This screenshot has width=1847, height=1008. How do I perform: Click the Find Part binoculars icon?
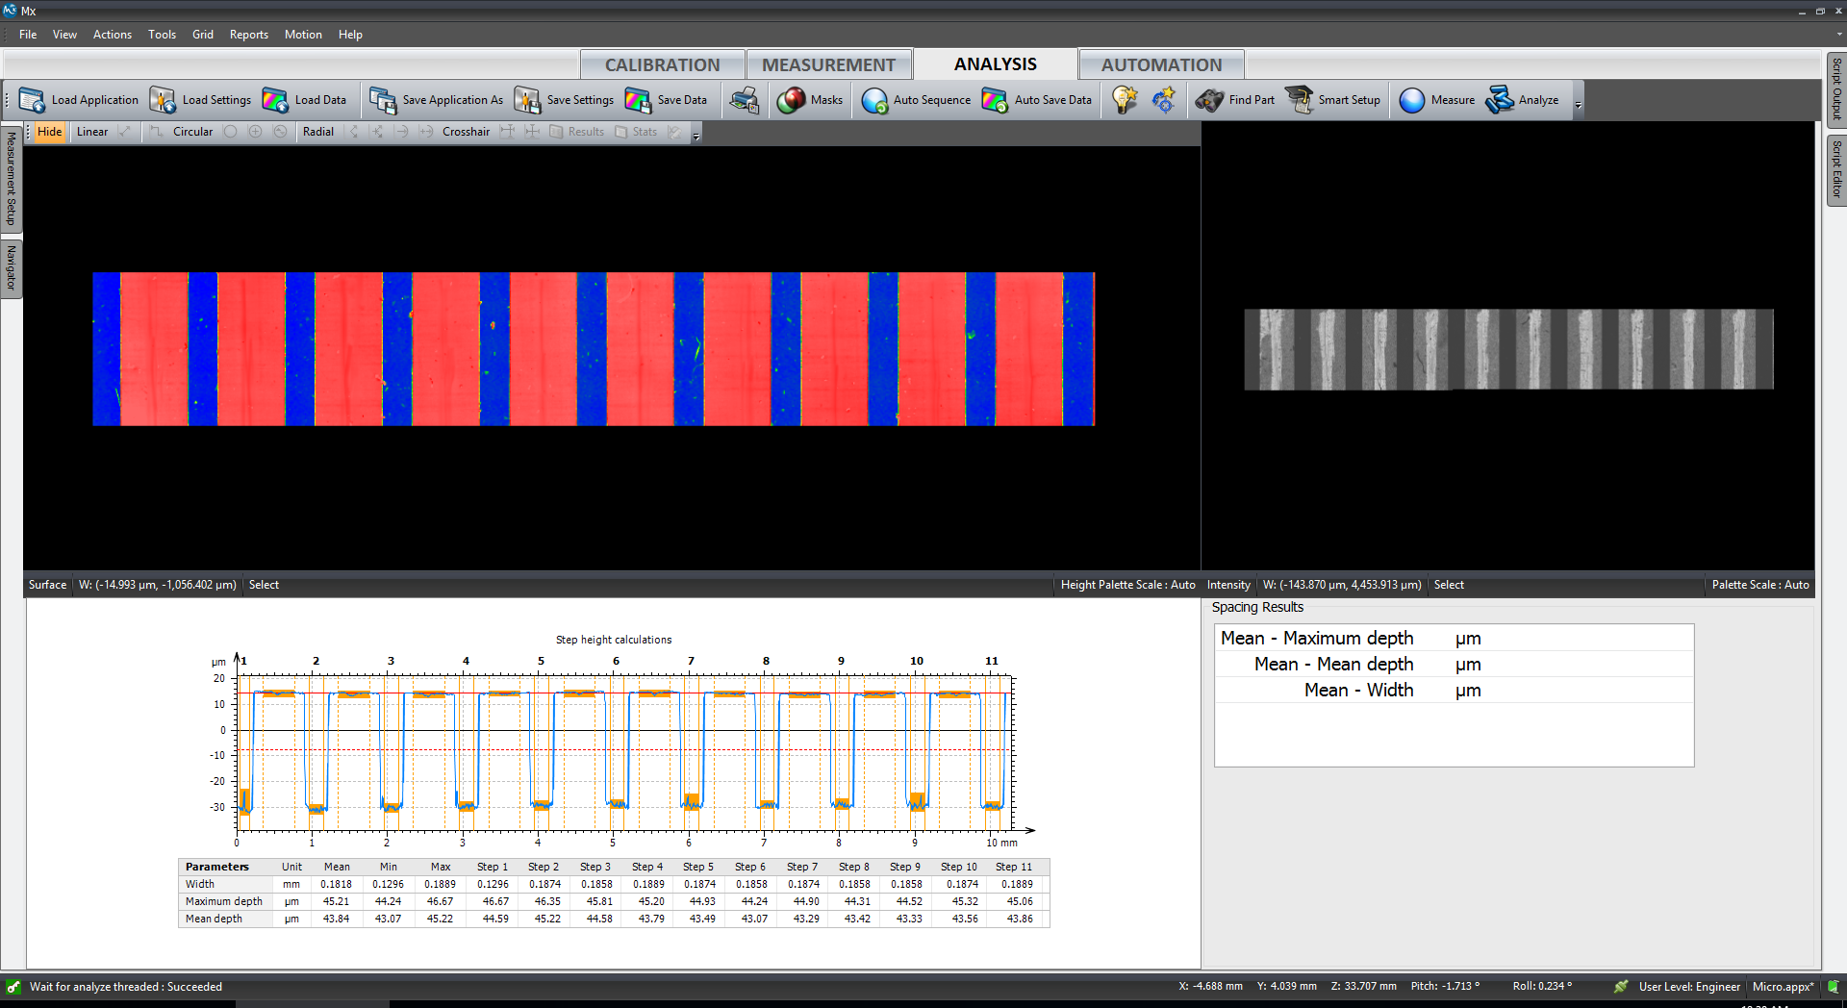click(x=1209, y=100)
